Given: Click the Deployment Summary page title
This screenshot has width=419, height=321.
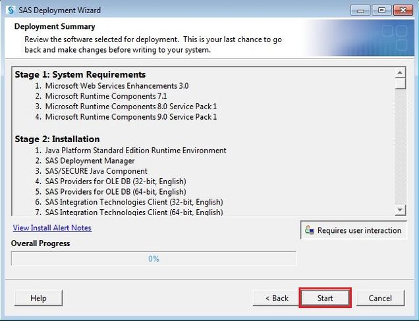Looking at the screenshot, I should [55, 26].
